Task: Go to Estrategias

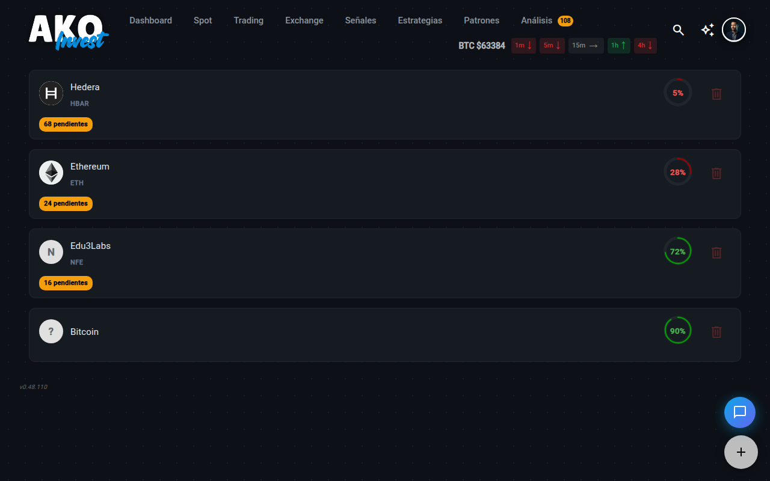Action: (420, 20)
